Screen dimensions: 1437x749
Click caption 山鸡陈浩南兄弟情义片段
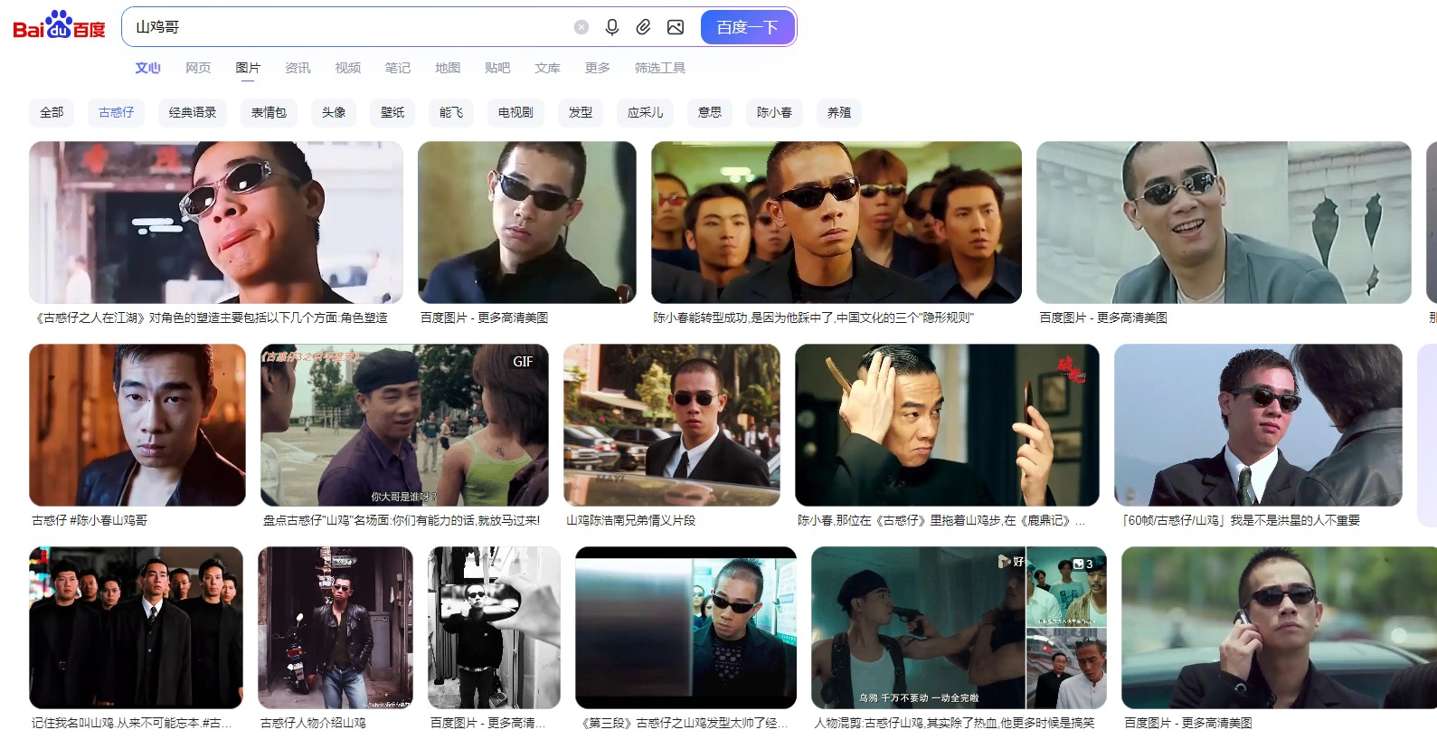tap(631, 520)
